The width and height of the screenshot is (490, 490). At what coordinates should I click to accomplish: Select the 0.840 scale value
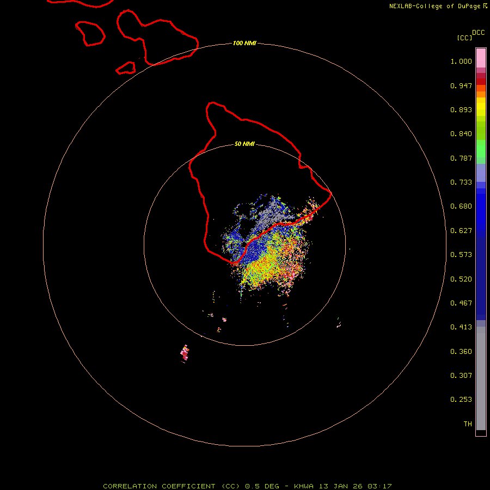pos(461,134)
